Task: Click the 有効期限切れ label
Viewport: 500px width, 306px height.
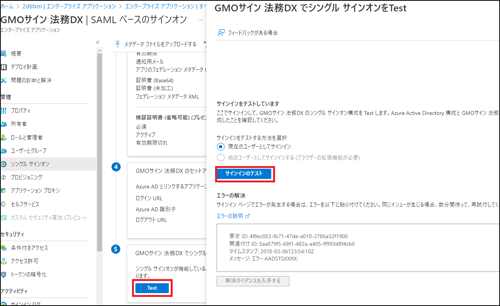Action: 152,143
